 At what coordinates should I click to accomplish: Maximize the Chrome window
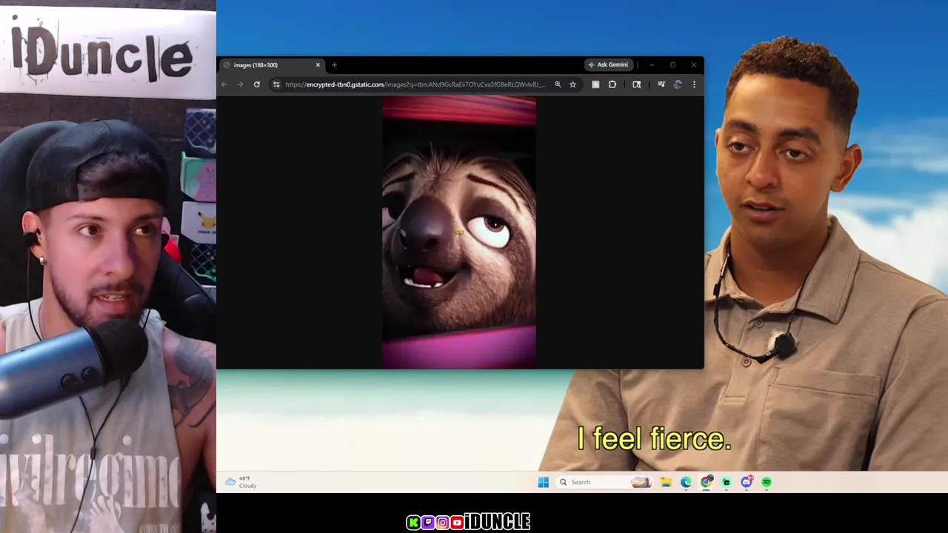[672, 65]
